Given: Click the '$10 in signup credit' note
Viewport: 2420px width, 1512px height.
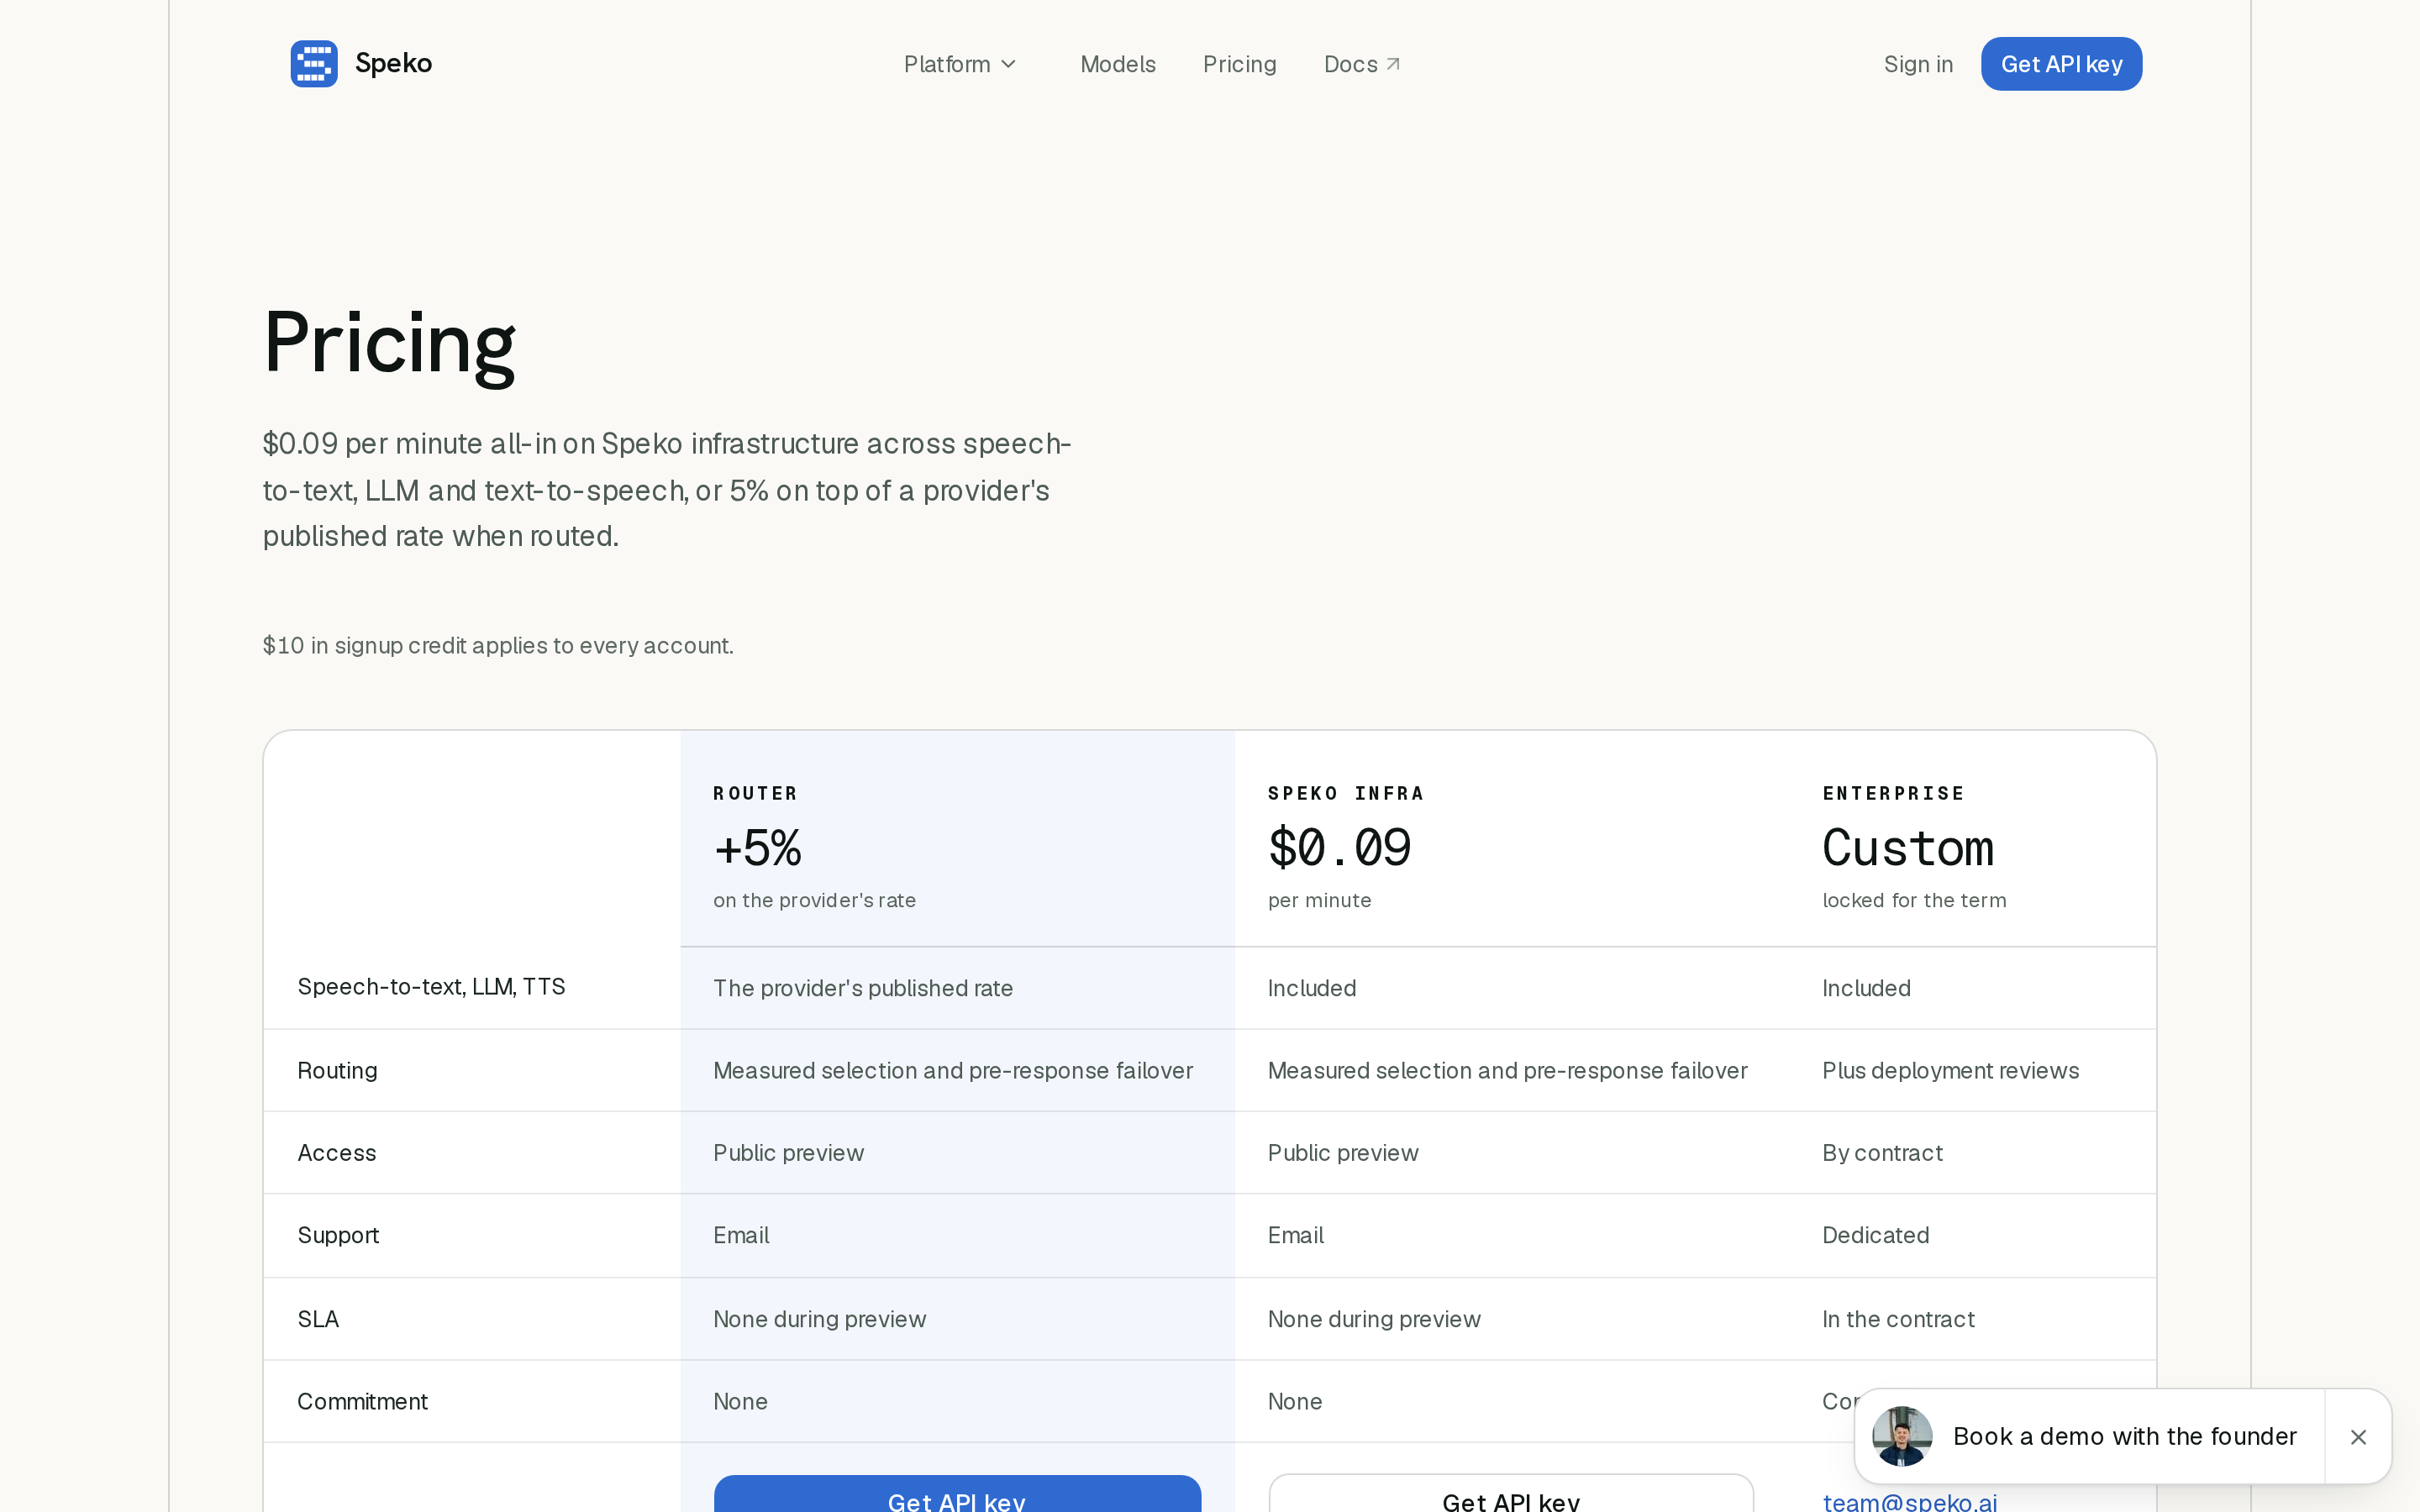Looking at the screenshot, I should 498,645.
